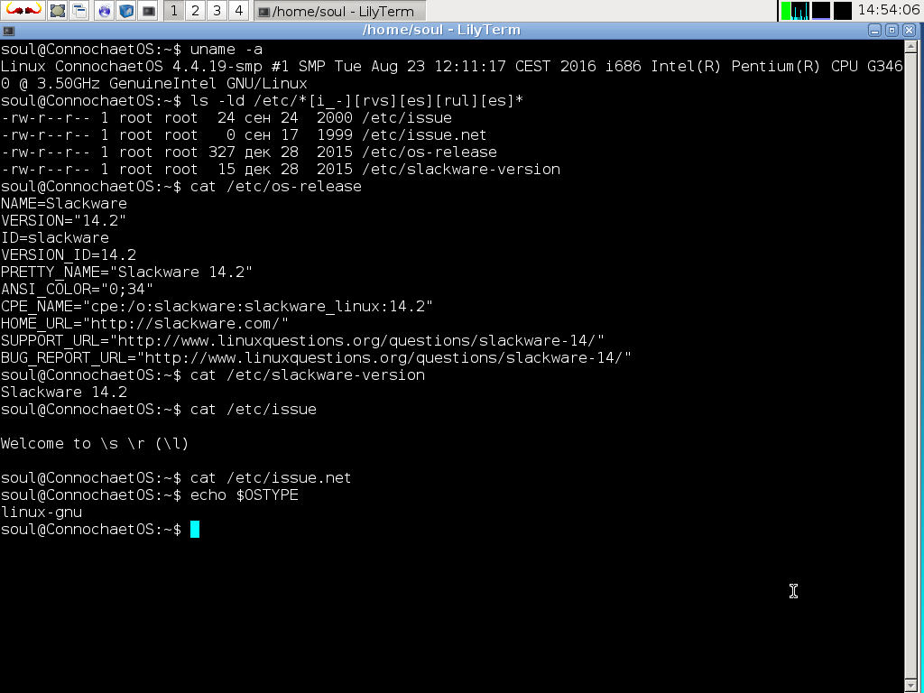Click '/etc/issue.net' in the ls listing

(x=424, y=135)
